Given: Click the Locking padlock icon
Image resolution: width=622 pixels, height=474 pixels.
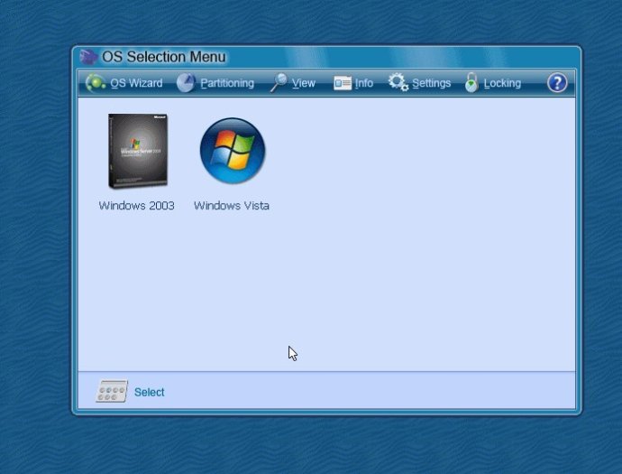Looking at the screenshot, I should 471,83.
